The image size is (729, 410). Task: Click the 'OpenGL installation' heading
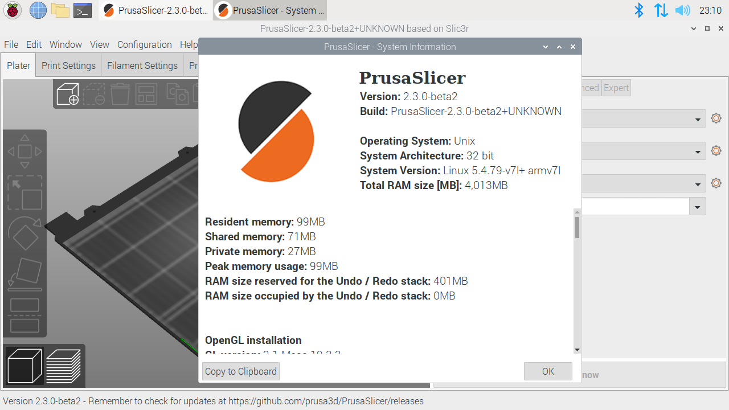point(253,340)
